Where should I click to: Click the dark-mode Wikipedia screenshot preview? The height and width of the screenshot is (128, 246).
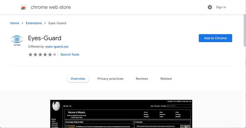tap(121, 114)
